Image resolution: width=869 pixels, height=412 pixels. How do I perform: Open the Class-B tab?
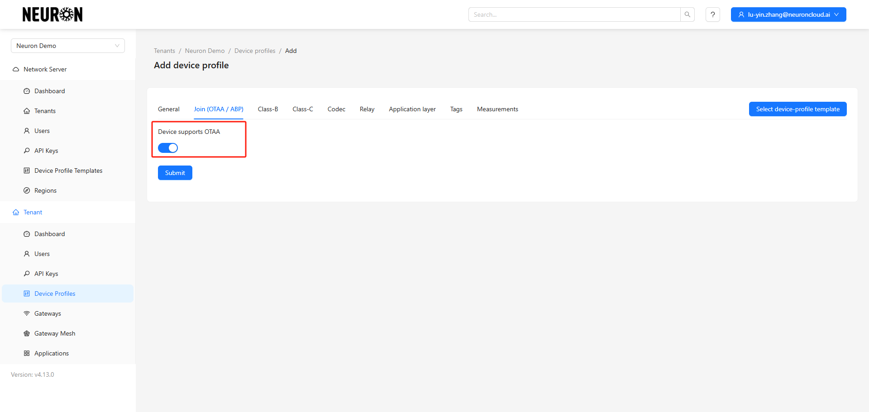point(268,109)
